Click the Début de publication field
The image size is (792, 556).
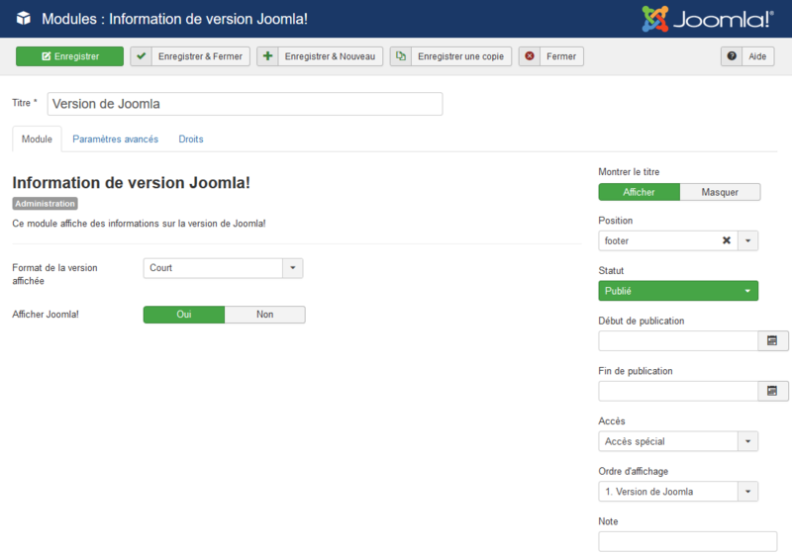point(678,340)
